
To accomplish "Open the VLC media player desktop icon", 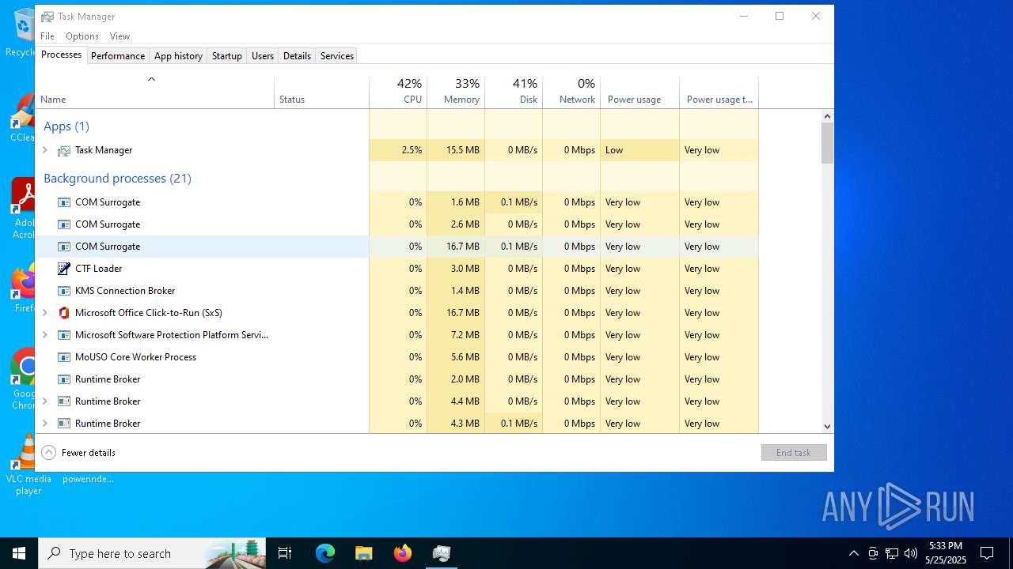I will tap(28, 464).
